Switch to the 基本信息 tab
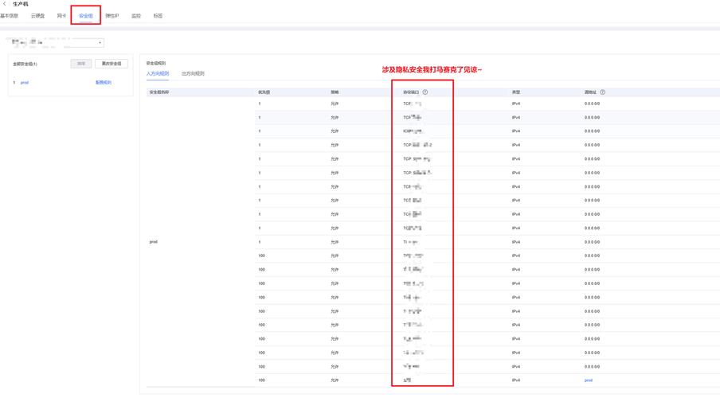This screenshot has width=720, height=398. (10, 16)
